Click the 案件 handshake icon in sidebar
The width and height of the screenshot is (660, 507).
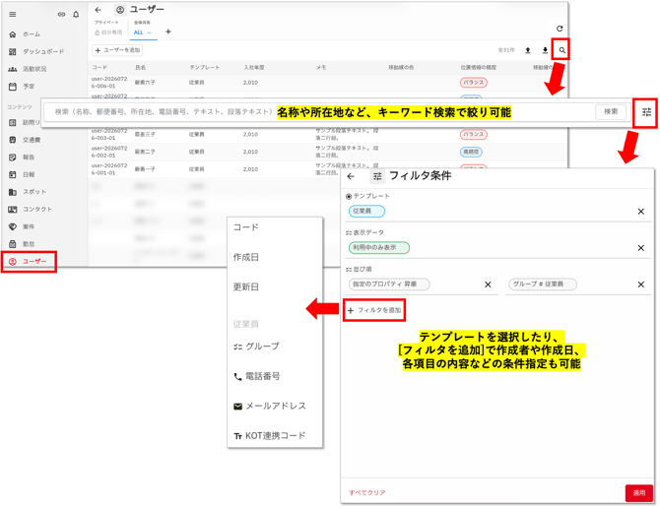click(13, 226)
